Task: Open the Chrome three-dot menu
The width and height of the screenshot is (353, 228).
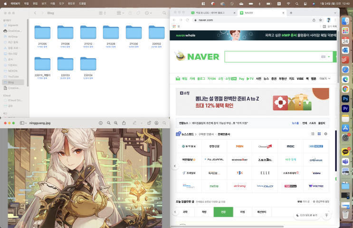Action: point(335,20)
